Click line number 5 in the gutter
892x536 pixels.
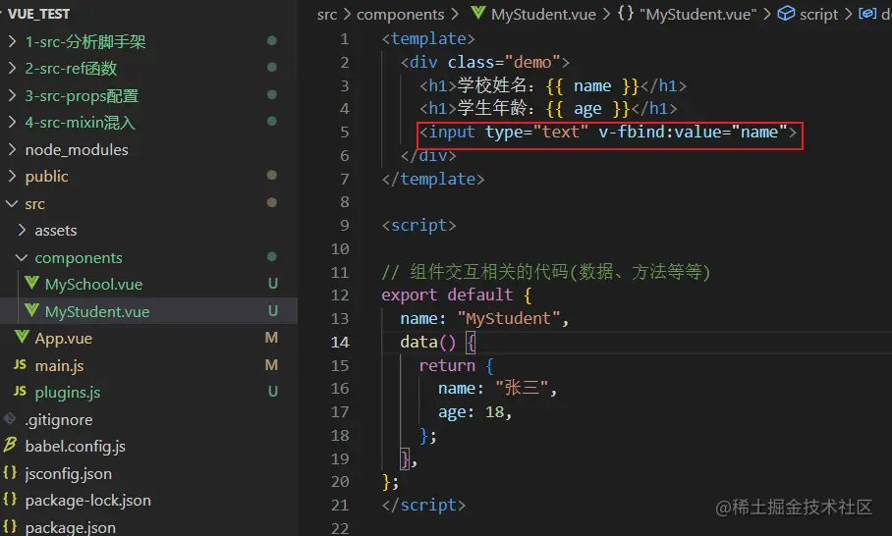pos(344,133)
